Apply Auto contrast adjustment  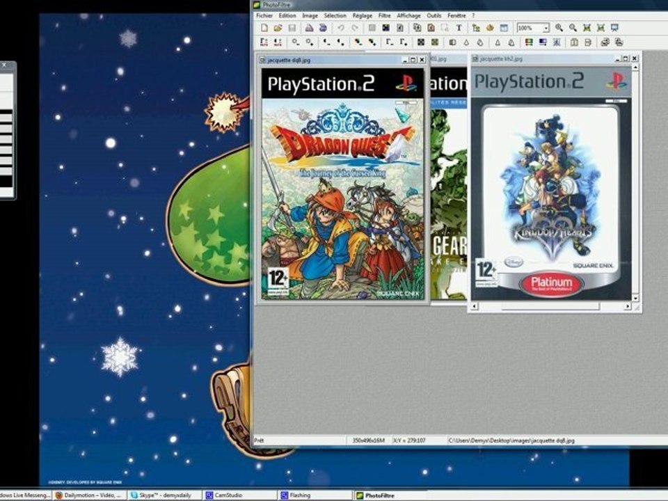(278, 42)
